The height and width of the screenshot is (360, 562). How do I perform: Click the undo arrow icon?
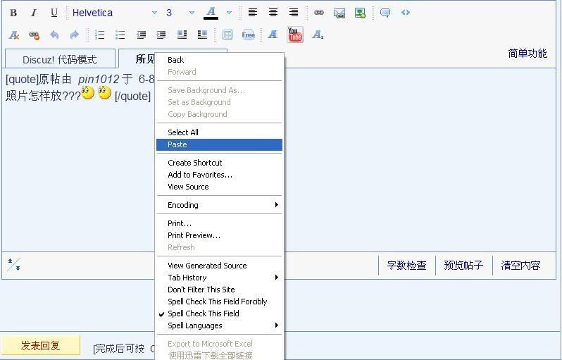click(x=54, y=35)
